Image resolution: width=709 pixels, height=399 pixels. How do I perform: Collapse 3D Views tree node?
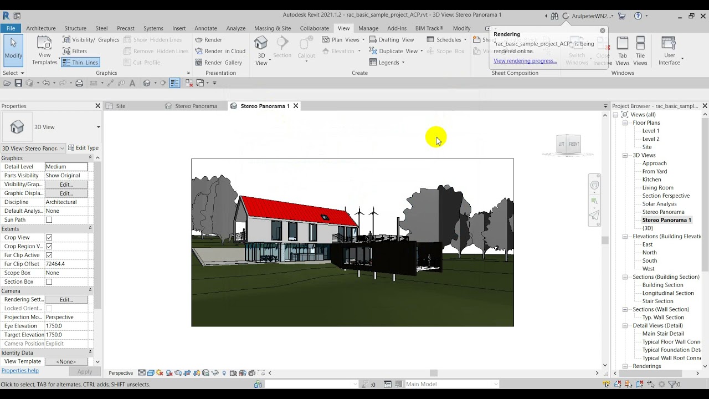[x=625, y=155]
